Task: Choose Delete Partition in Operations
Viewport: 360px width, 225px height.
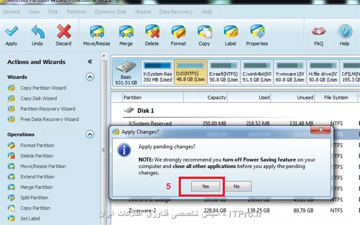Action: 37,155
